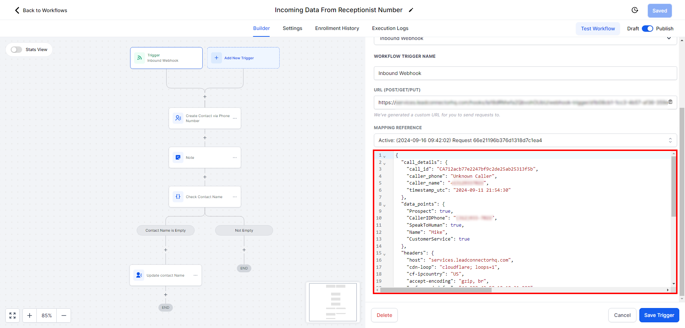Open options menu on Note node
This screenshot has width=685, height=328.
[x=234, y=157]
